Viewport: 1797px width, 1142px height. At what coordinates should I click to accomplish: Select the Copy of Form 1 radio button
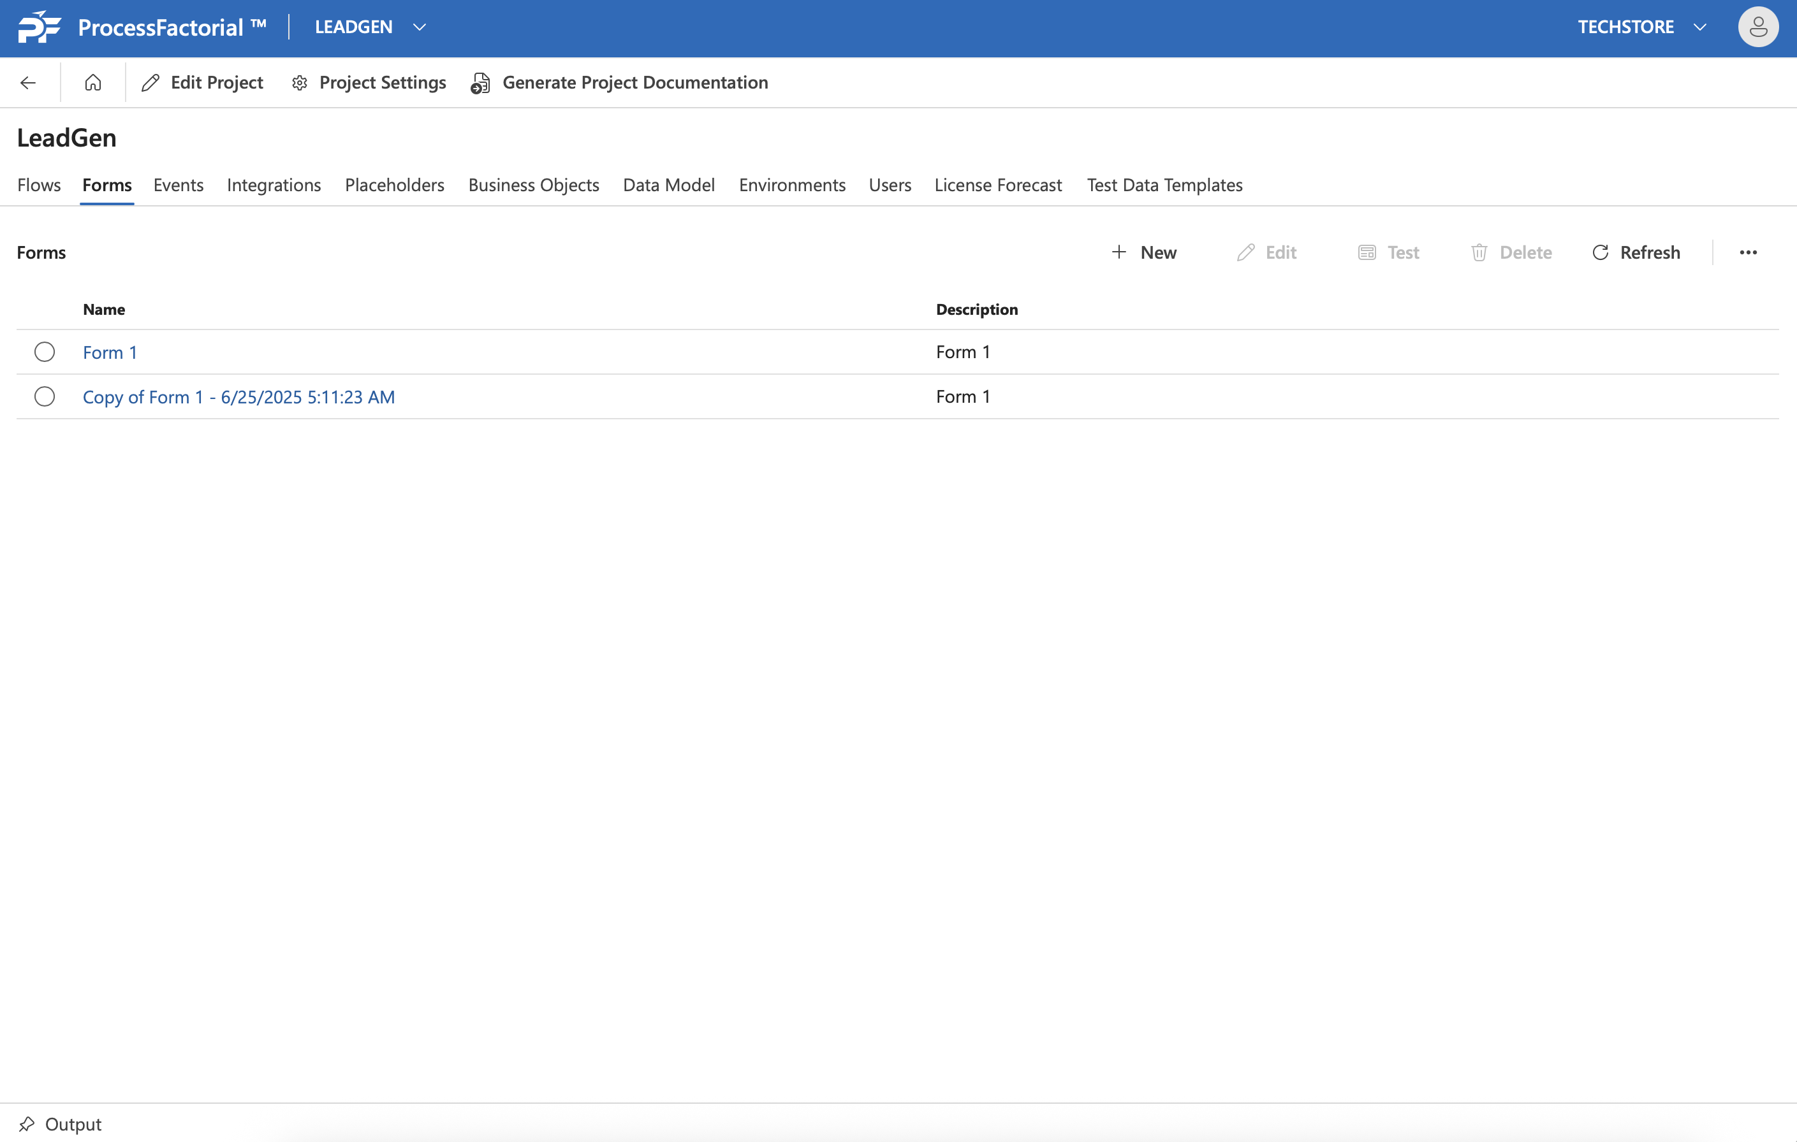coord(45,397)
